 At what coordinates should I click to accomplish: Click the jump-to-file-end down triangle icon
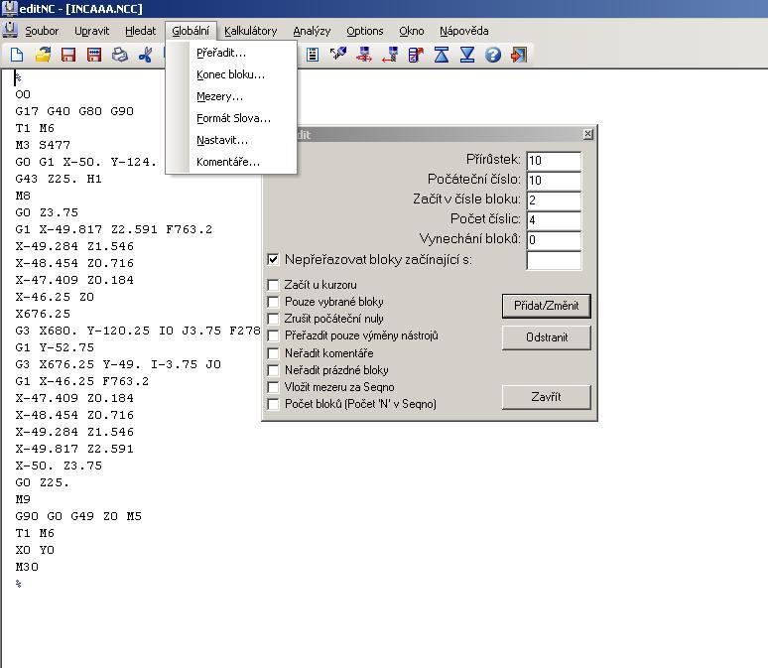coord(467,56)
